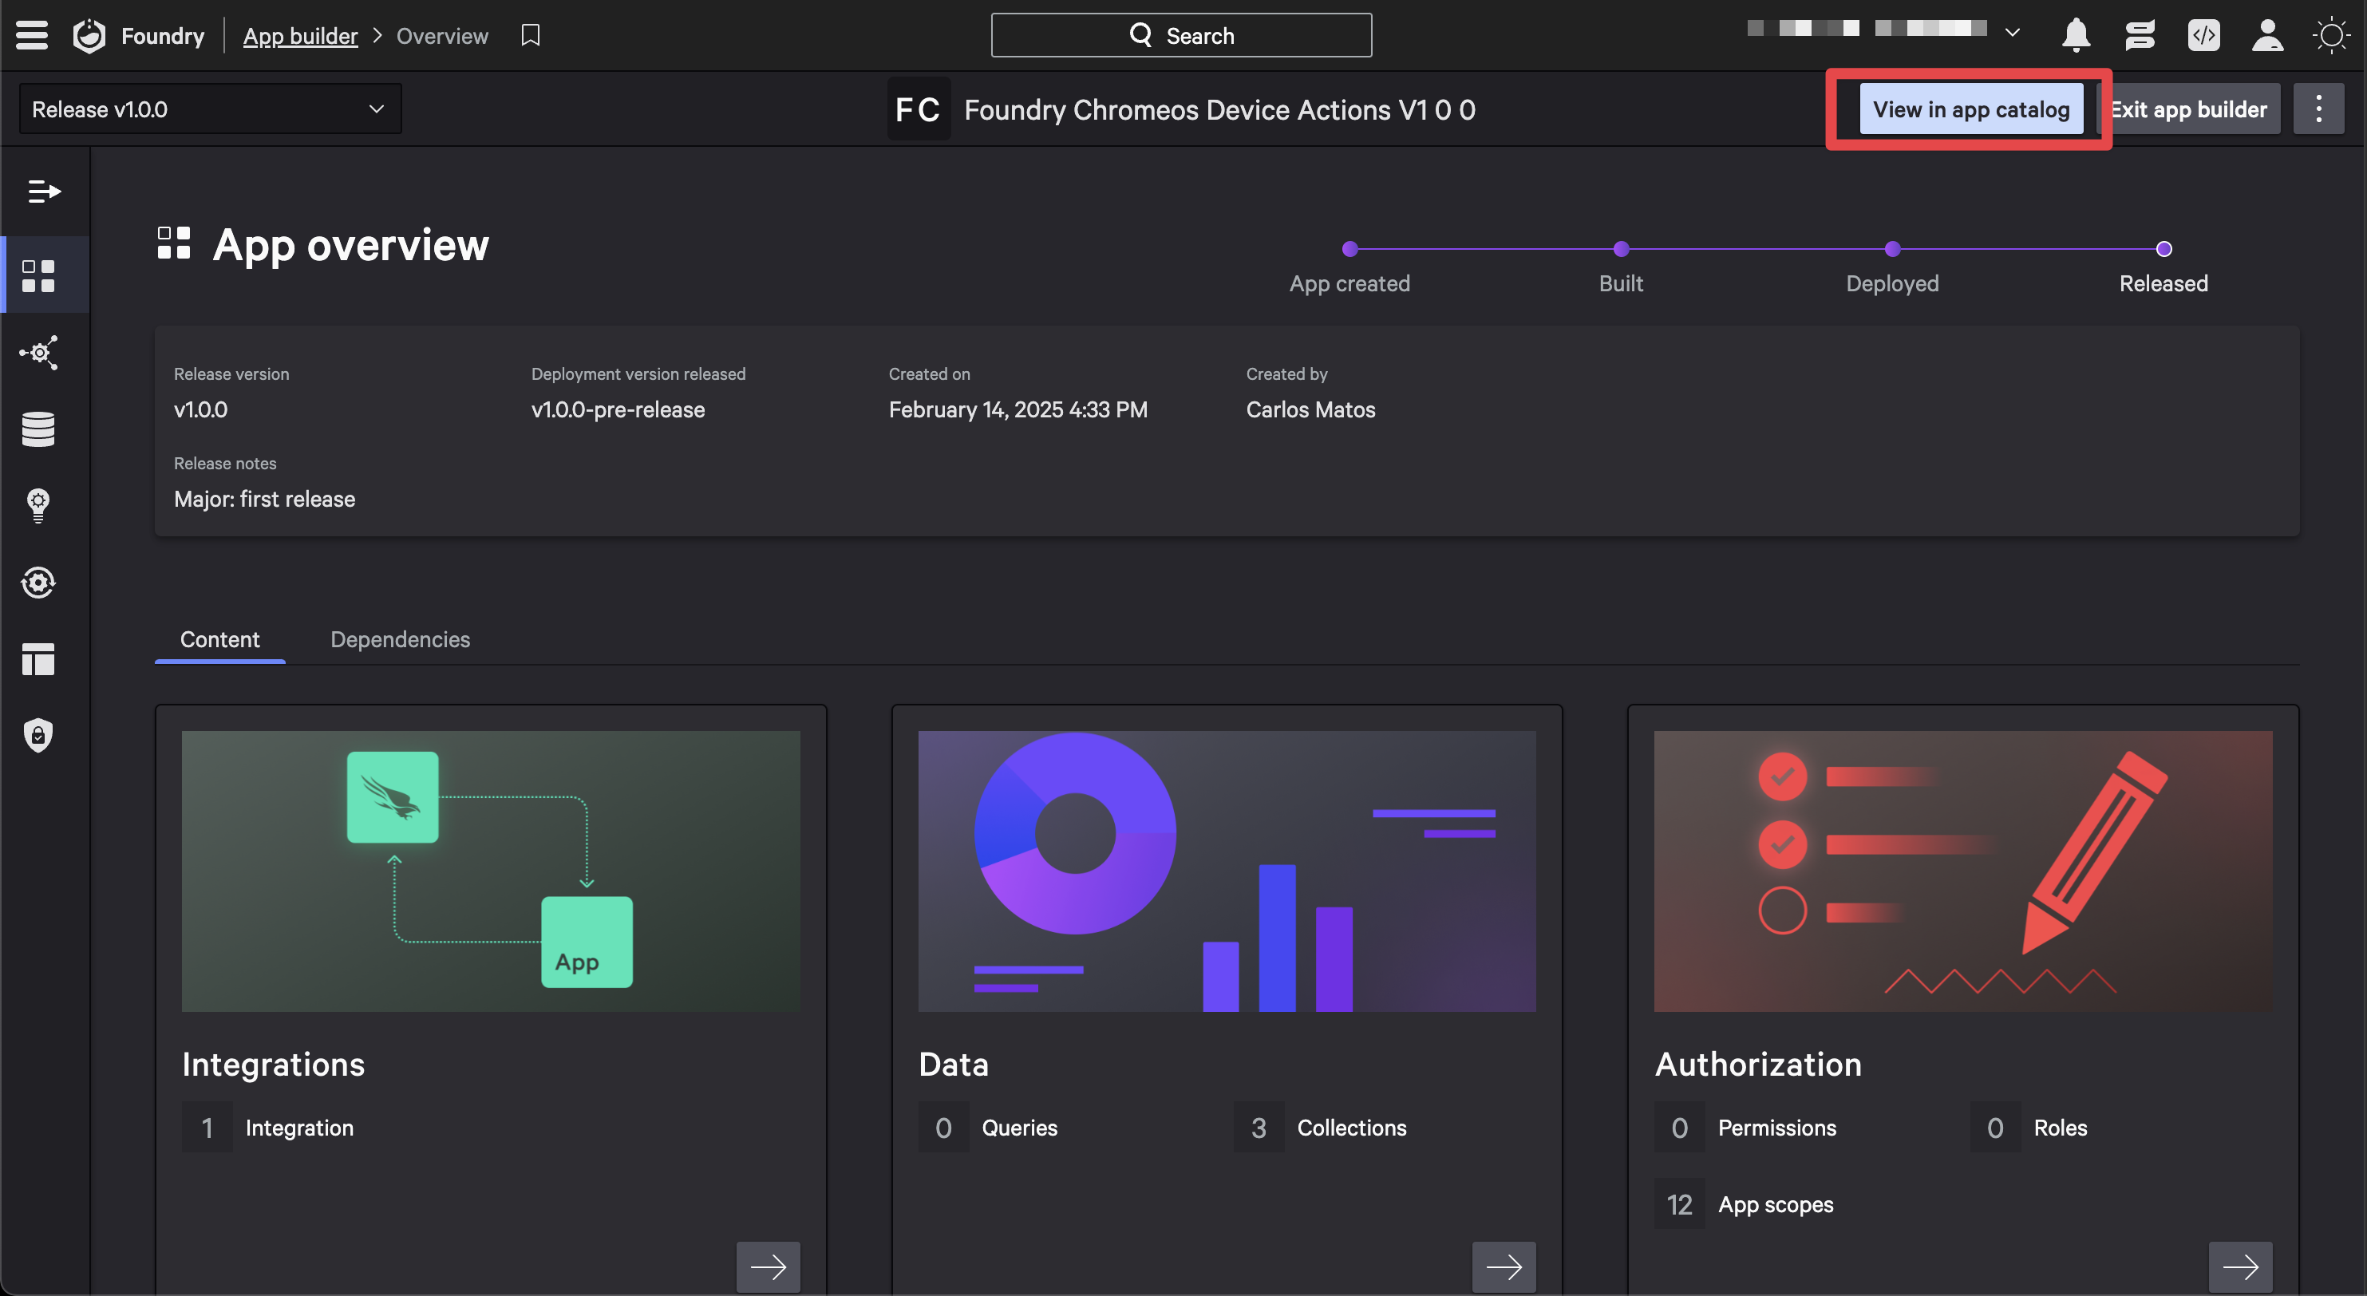The height and width of the screenshot is (1296, 2367).
Task: Click the FC app avatar tile
Action: [918, 109]
